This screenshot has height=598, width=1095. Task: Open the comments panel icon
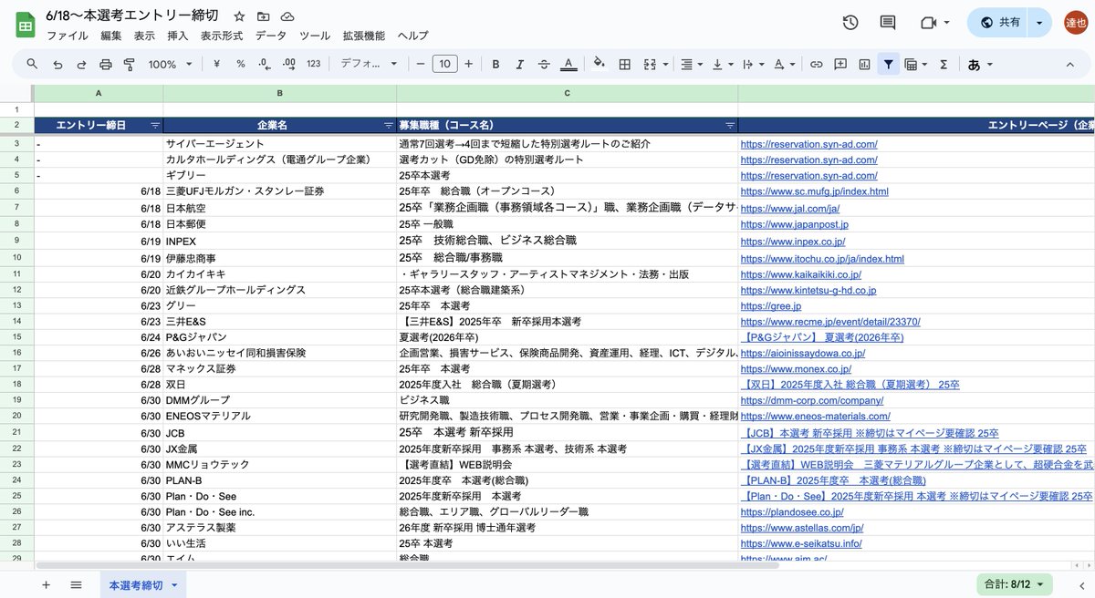click(x=887, y=23)
